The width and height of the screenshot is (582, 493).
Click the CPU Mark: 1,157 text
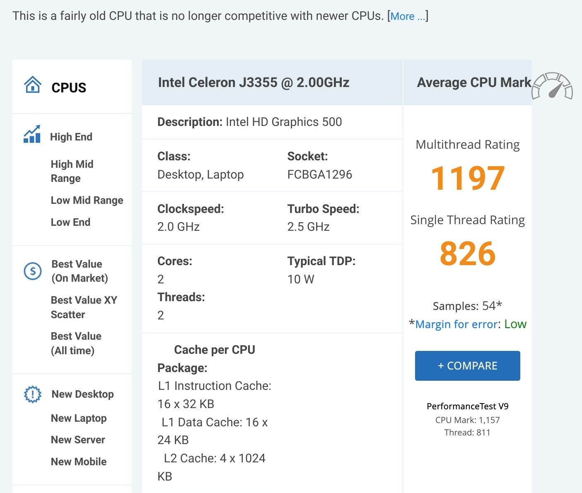tap(468, 420)
